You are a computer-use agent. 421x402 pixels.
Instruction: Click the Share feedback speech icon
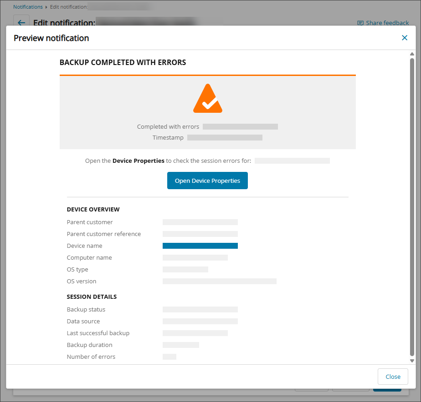pyautogui.click(x=360, y=23)
